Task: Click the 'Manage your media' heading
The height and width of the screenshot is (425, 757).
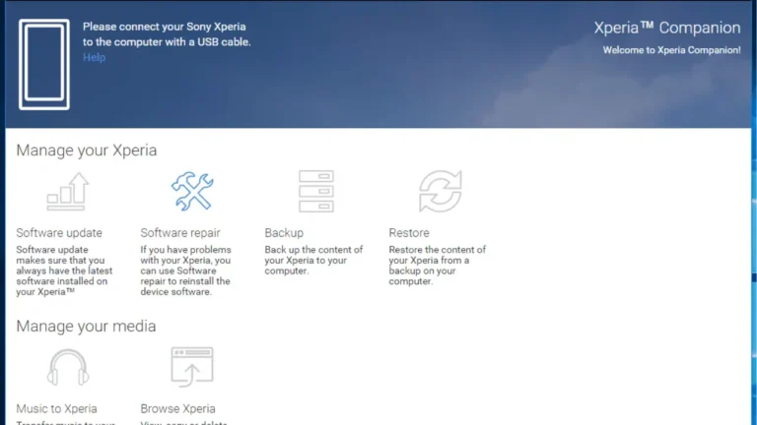Action: tap(86, 327)
